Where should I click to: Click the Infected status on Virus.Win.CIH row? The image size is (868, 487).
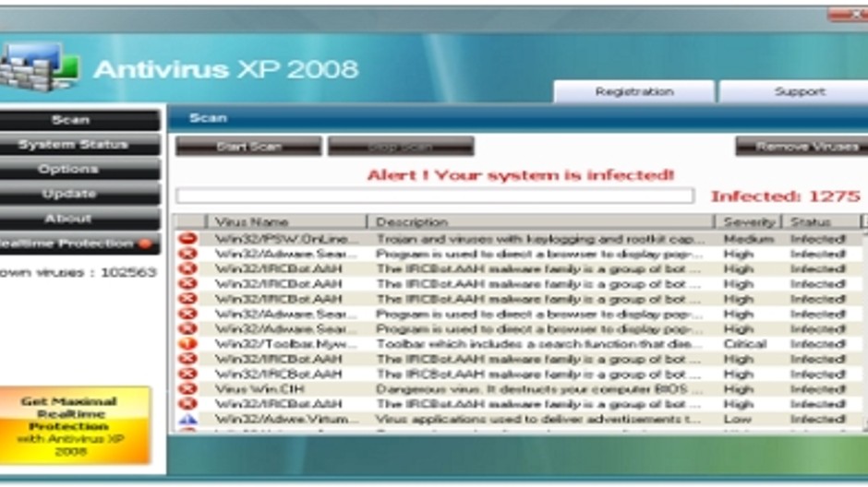(x=817, y=388)
